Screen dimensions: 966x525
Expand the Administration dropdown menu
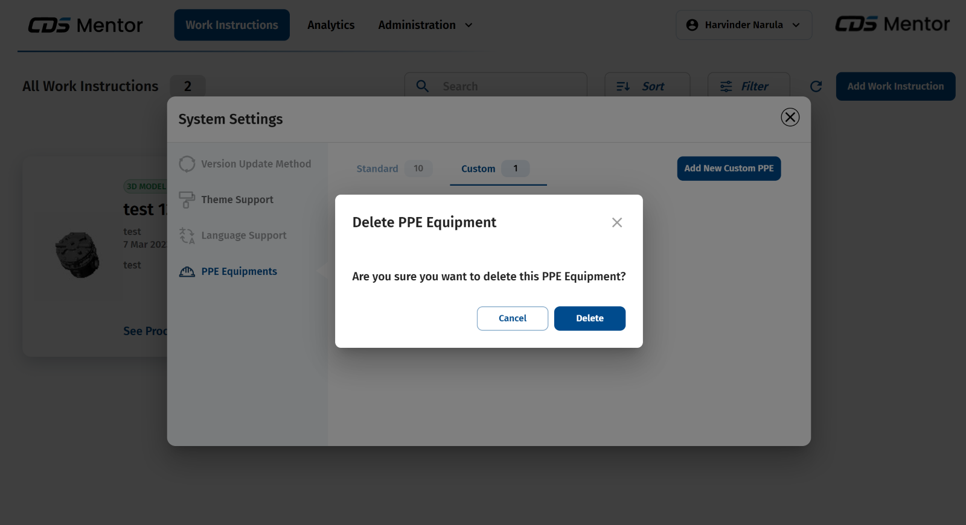425,25
